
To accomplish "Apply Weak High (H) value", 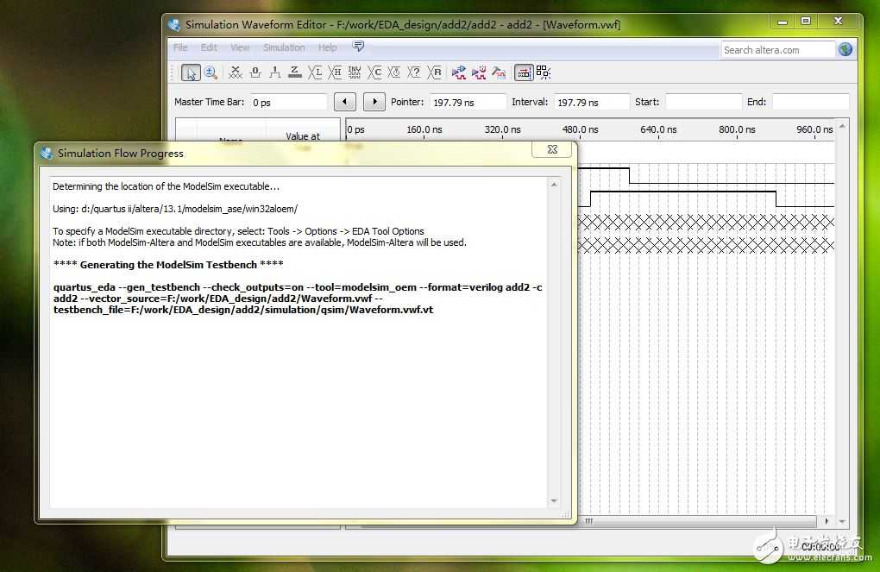I will coord(335,72).
